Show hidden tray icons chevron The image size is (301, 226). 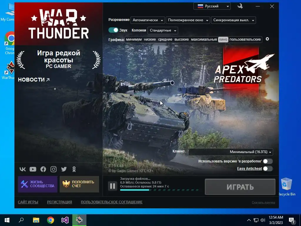point(249,220)
